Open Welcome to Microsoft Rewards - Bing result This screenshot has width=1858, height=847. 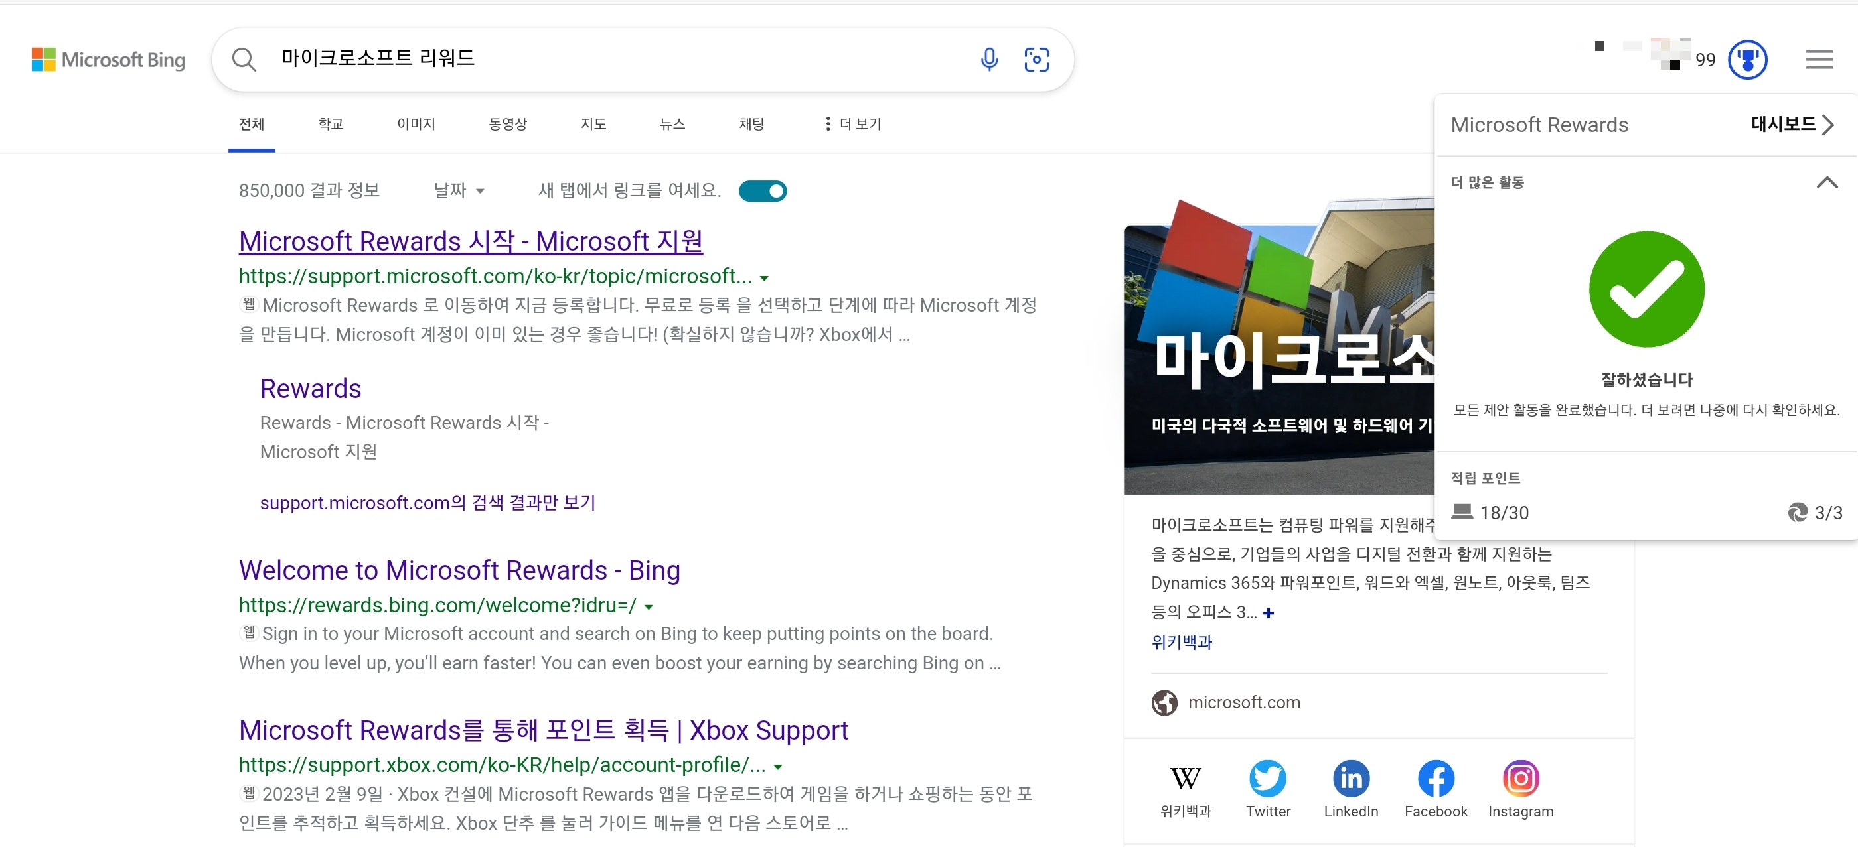pyautogui.click(x=459, y=570)
